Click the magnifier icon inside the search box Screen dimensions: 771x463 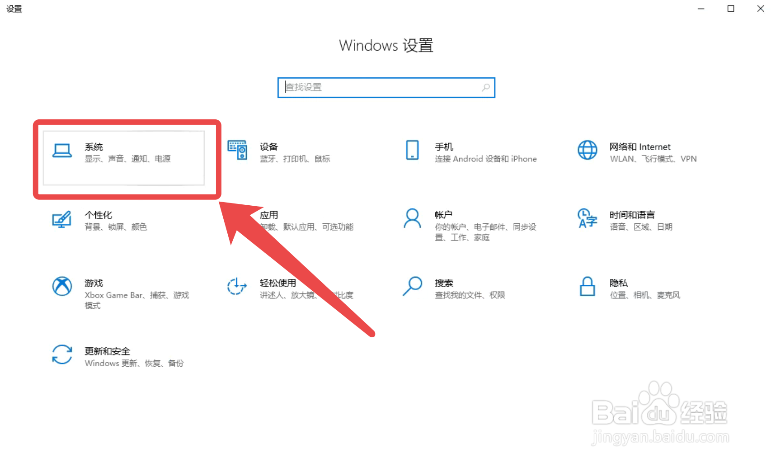[x=486, y=87]
